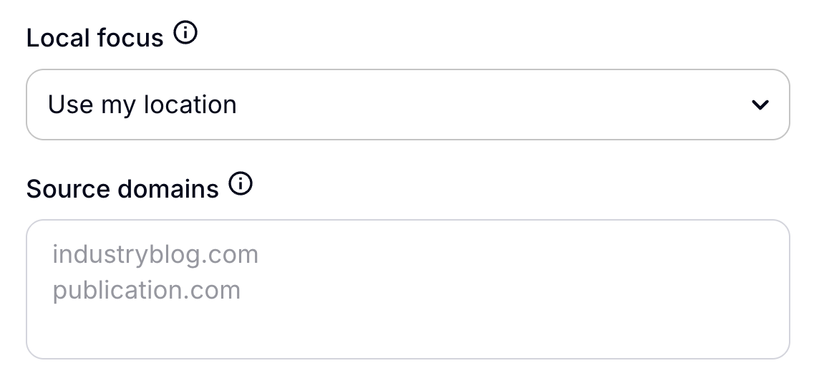Open the Use my location dropdown
Image resolution: width=819 pixels, height=391 pixels.
coord(408,105)
